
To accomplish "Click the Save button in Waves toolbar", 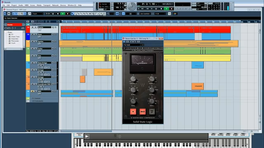I will pos(158,48).
